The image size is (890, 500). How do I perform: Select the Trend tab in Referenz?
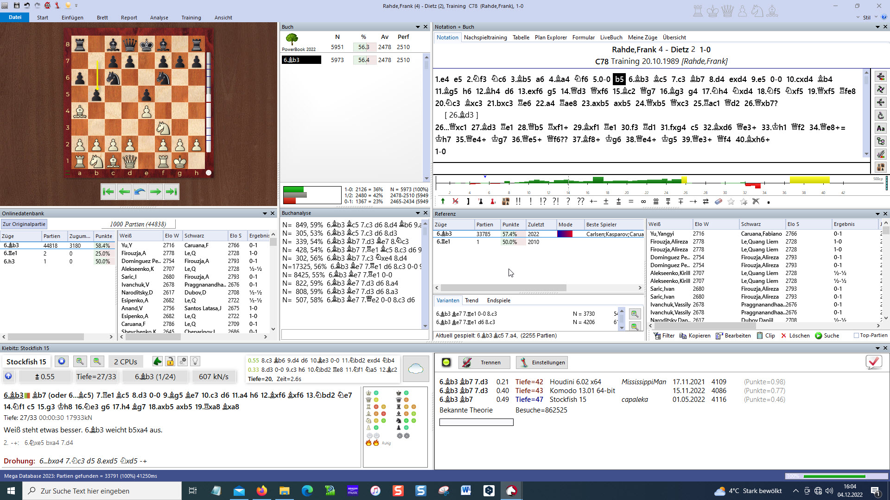(x=471, y=300)
